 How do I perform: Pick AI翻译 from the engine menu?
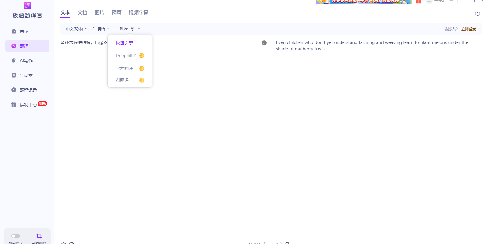pyautogui.click(x=122, y=80)
